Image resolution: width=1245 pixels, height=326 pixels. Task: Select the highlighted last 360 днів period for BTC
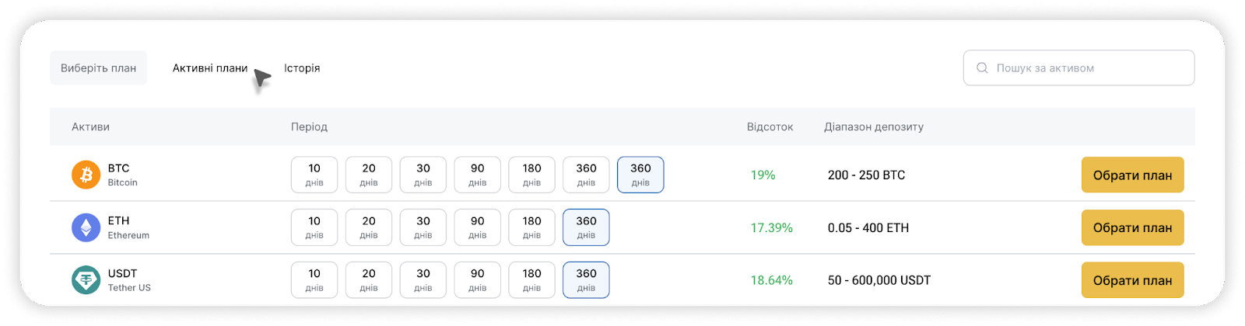point(640,175)
